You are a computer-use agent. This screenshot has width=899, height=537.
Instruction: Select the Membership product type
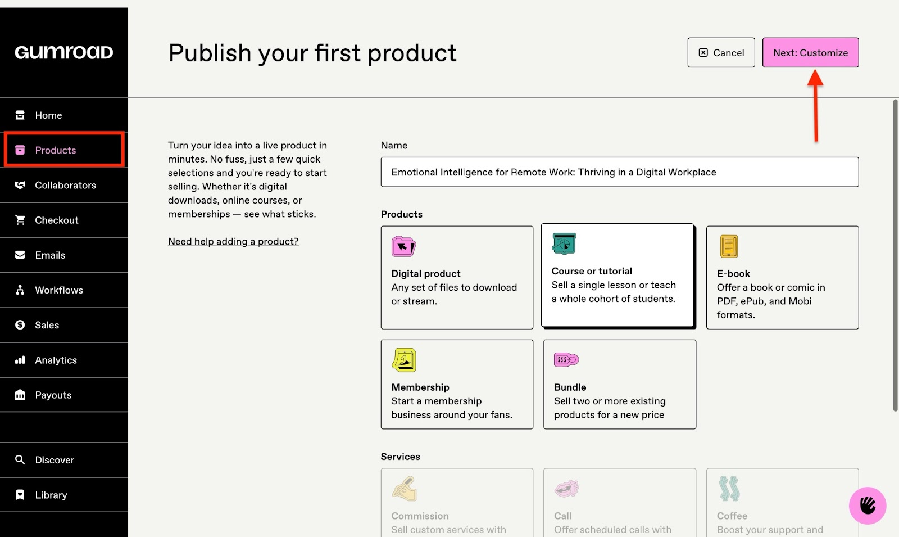[457, 385]
